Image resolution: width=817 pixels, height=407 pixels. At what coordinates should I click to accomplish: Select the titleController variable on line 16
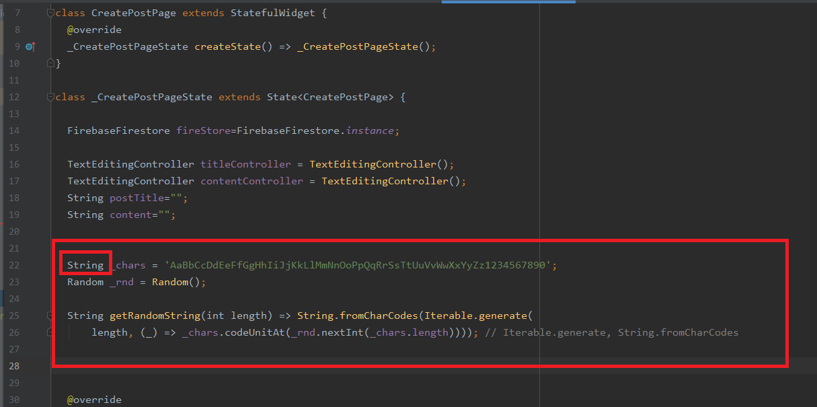pos(246,164)
